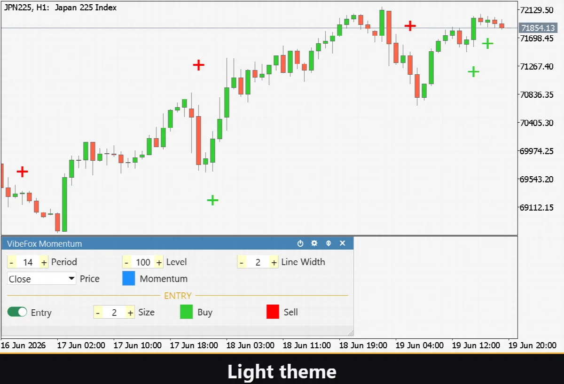Click the 69112.15 price axis label
The width and height of the screenshot is (564, 384).
click(537, 208)
